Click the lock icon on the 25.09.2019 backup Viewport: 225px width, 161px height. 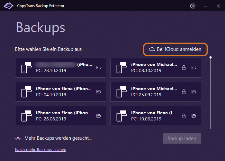tap(184, 91)
